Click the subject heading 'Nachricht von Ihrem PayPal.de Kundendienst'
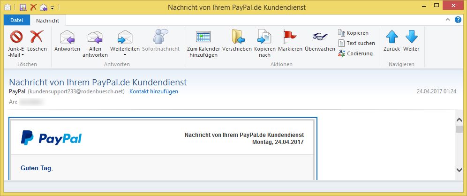467x196 pixels. coord(98,82)
